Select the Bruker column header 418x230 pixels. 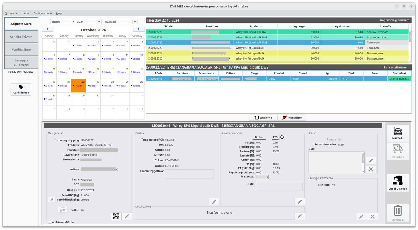tap(259, 137)
